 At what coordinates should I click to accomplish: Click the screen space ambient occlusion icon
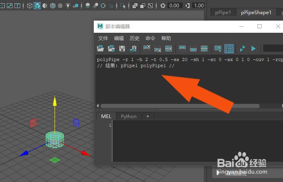point(88,6)
